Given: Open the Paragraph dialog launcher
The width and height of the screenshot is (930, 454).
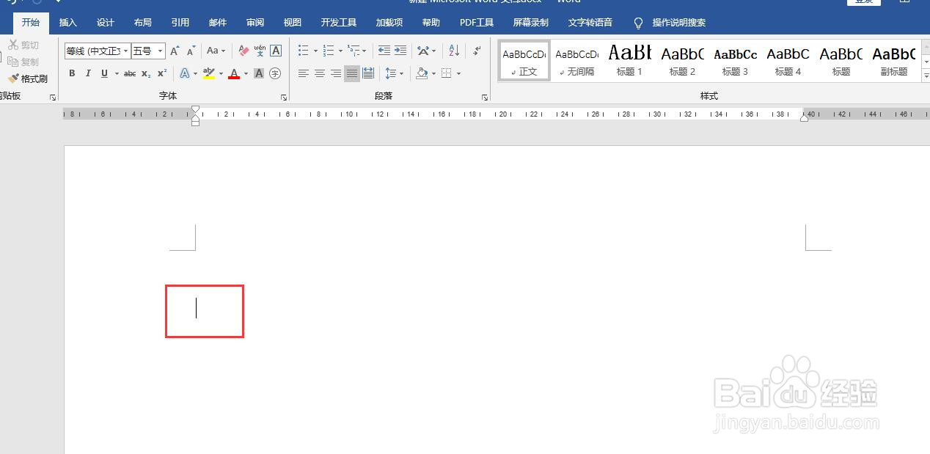Looking at the screenshot, I should click(x=485, y=97).
